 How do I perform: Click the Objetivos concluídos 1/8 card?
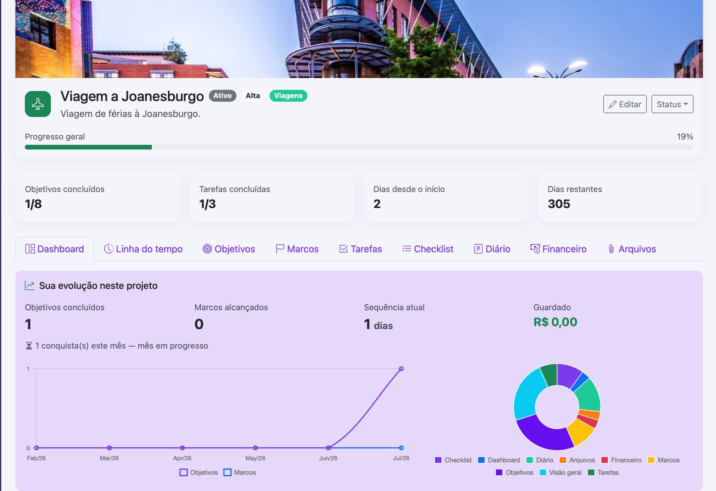pos(98,197)
